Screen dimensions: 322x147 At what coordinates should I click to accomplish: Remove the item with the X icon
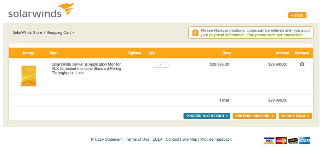[x=302, y=65]
